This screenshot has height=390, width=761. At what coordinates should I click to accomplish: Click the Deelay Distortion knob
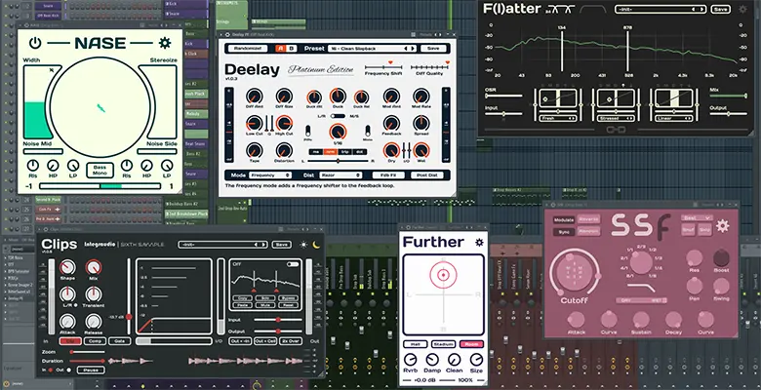coord(284,150)
